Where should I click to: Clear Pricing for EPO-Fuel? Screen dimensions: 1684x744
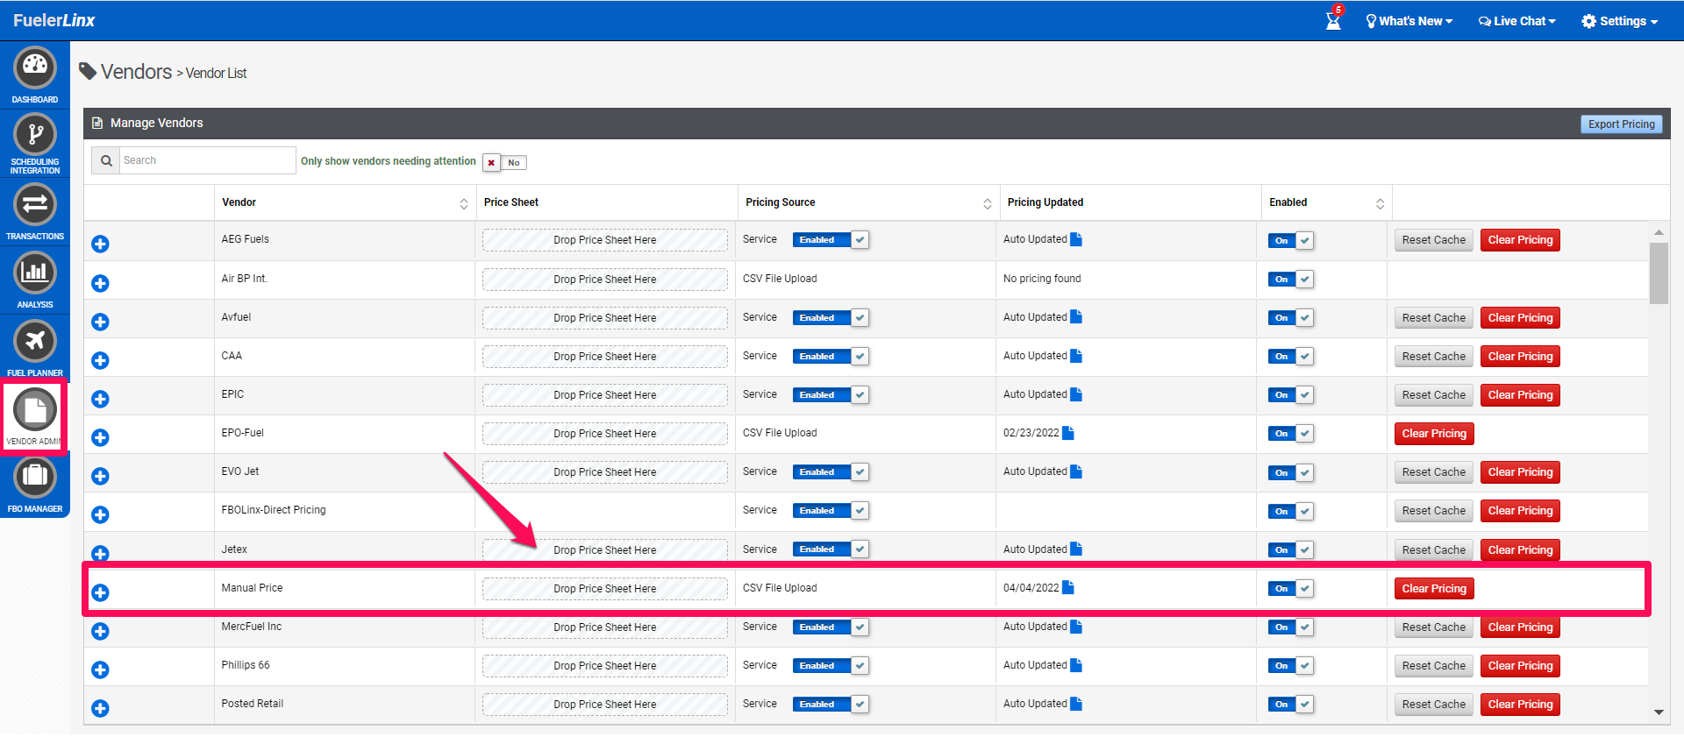point(1434,434)
